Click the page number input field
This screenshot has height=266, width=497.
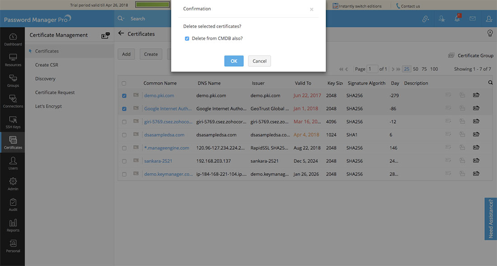(372, 69)
